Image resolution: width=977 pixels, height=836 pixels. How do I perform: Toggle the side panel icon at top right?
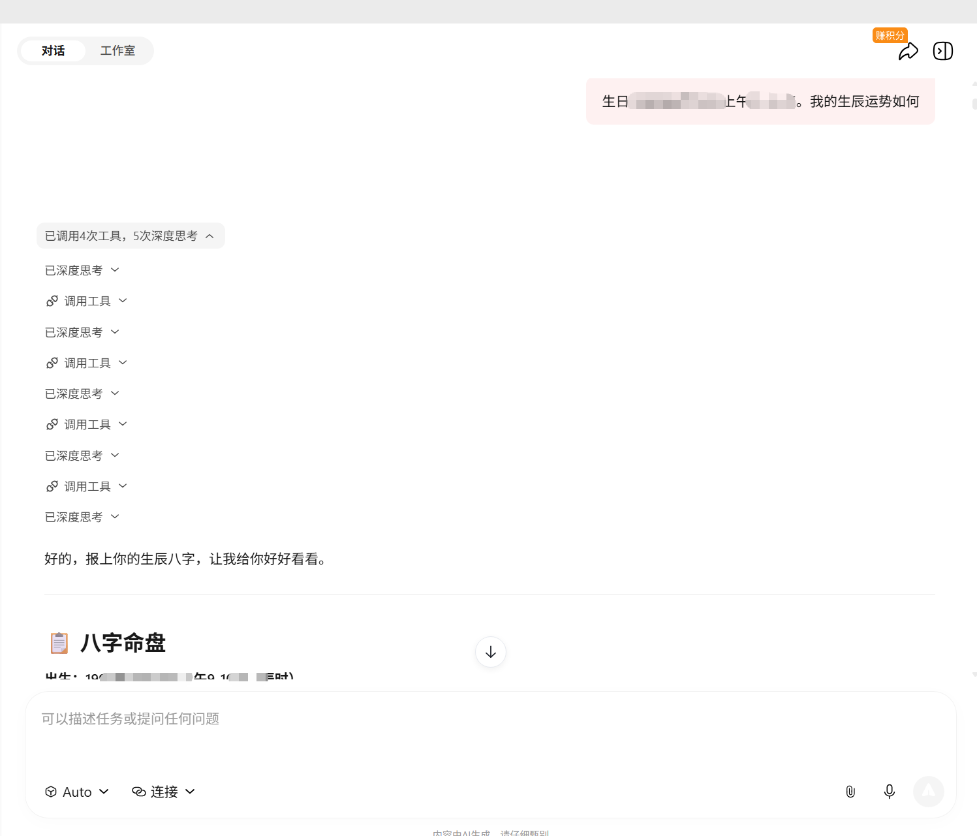pyautogui.click(x=943, y=51)
